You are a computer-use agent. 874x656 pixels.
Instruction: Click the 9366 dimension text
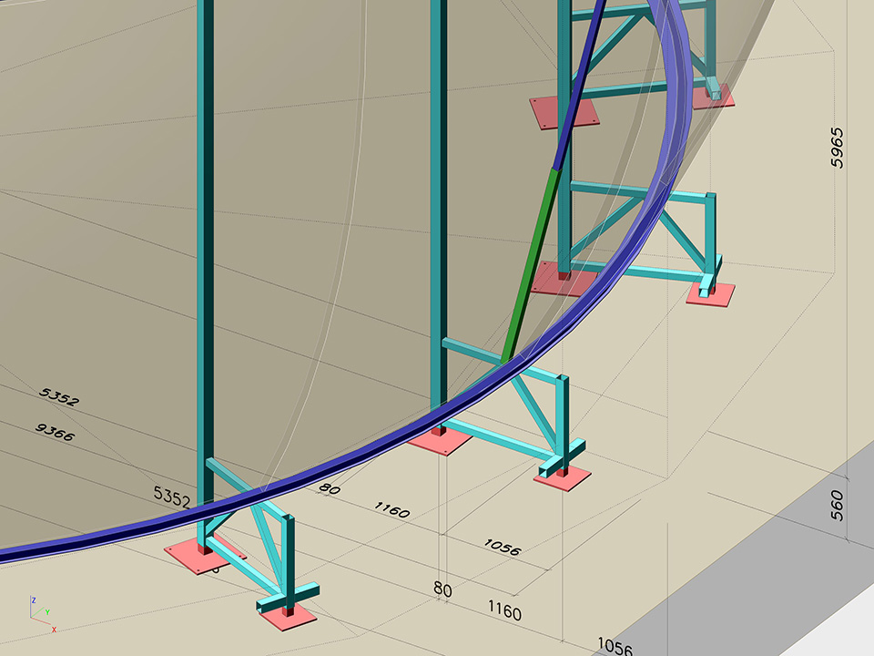(x=55, y=432)
